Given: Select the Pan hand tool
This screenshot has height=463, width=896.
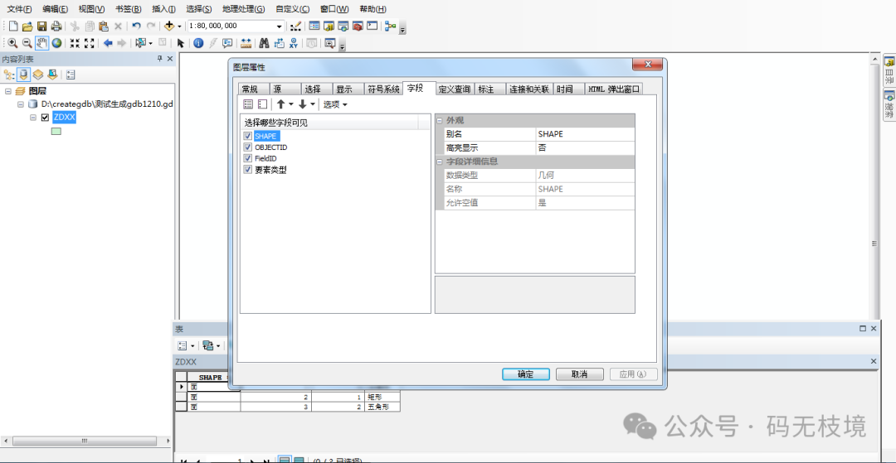Looking at the screenshot, I should click(x=41, y=43).
